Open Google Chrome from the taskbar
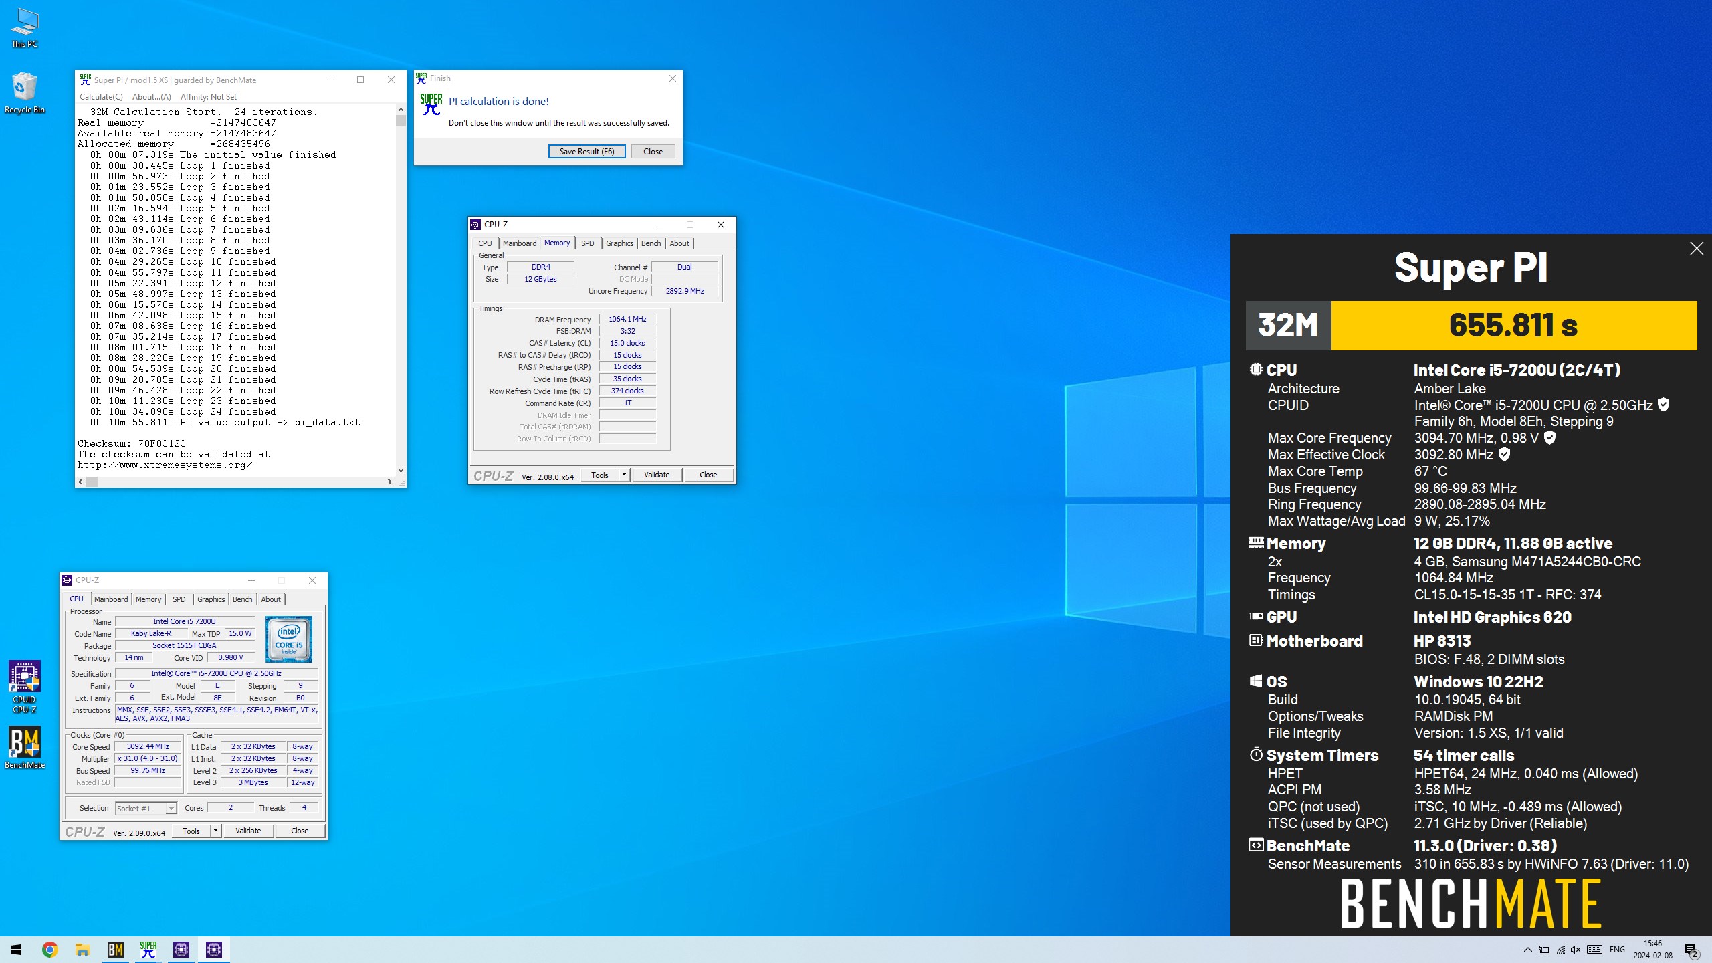This screenshot has width=1712, height=963. [x=49, y=950]
